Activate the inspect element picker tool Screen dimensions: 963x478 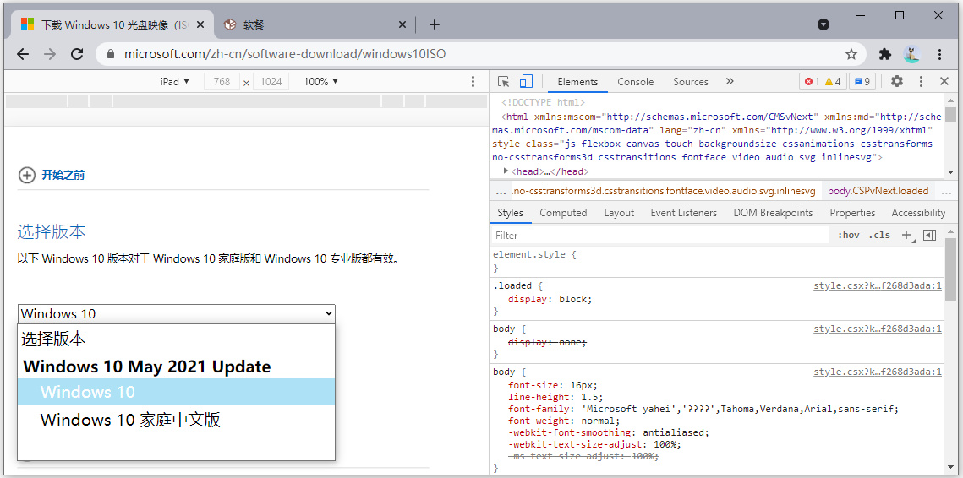point(504,82)
